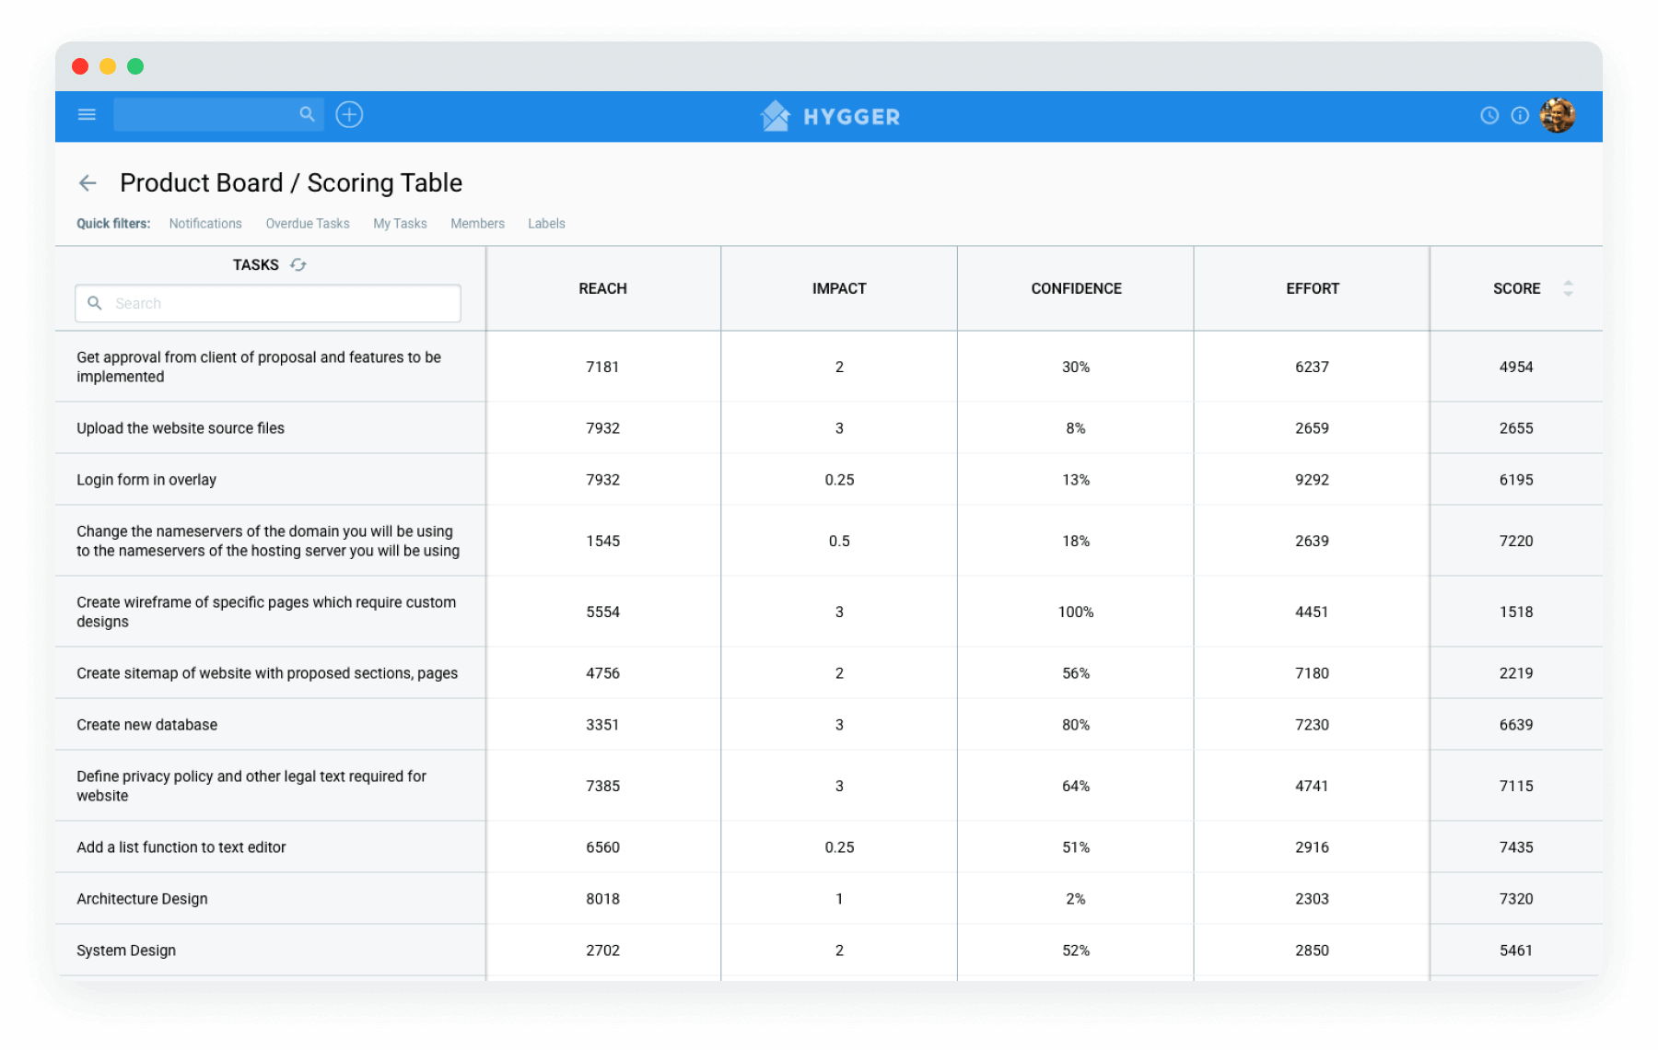Click the Reach column header
Viewport: 1658px width, 1050px height.
point(602,289)
